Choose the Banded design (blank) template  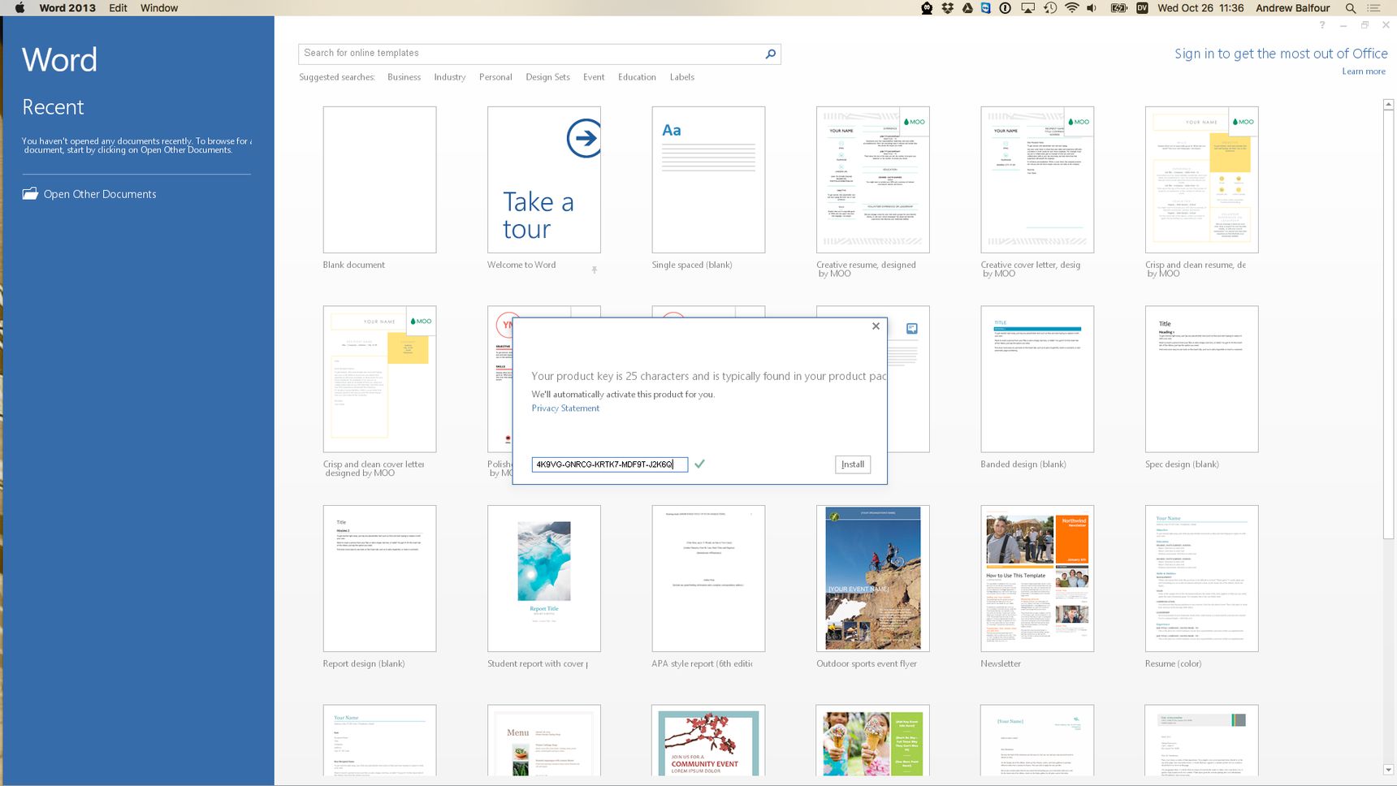[1037, 379]
